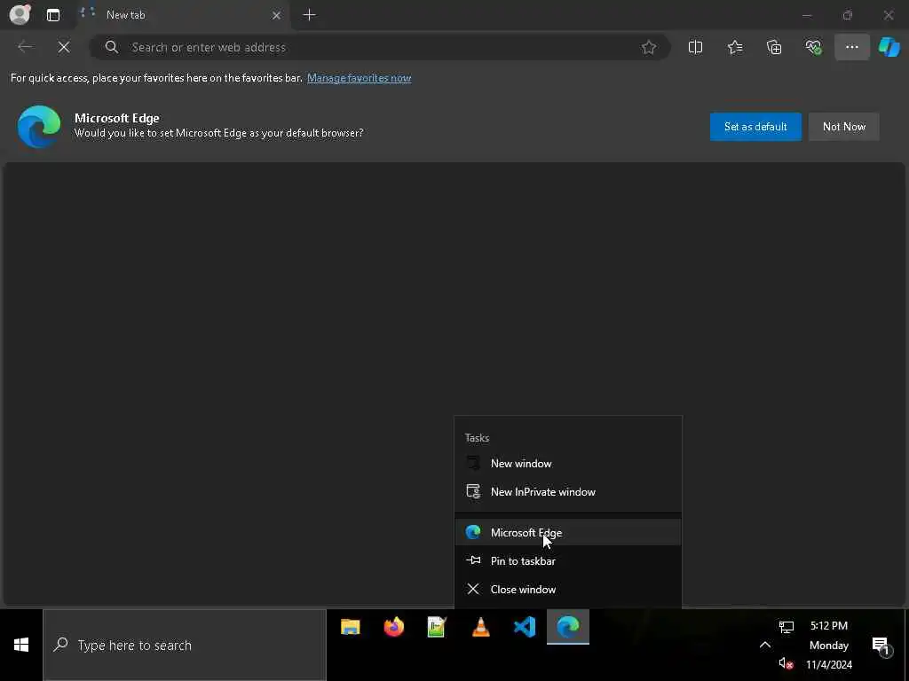909x681 pixels.
Task: Open the Windows Start menu
Action: click(21, 645)
